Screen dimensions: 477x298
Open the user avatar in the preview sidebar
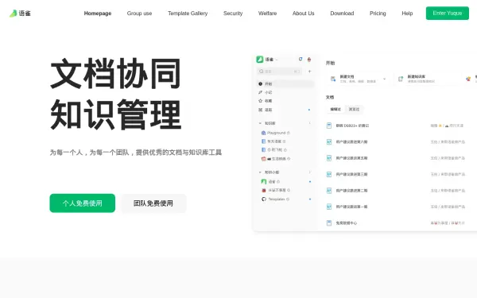point(309,60)
